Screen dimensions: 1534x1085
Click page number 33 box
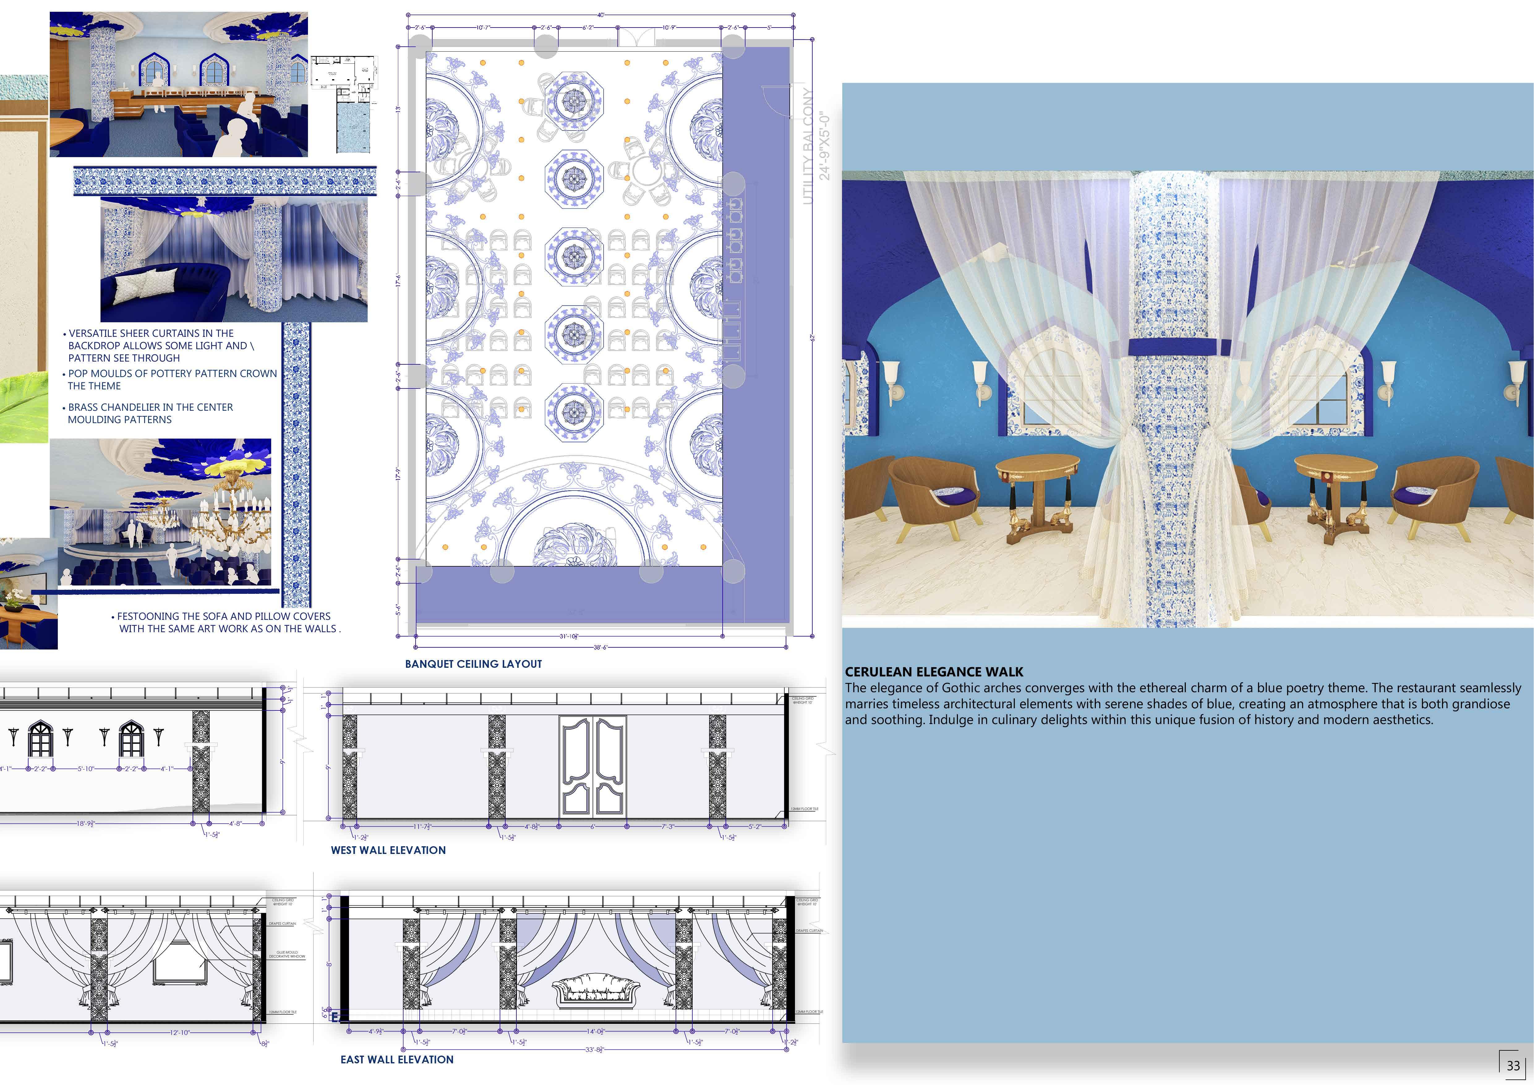click(x=1513, y=1065)
